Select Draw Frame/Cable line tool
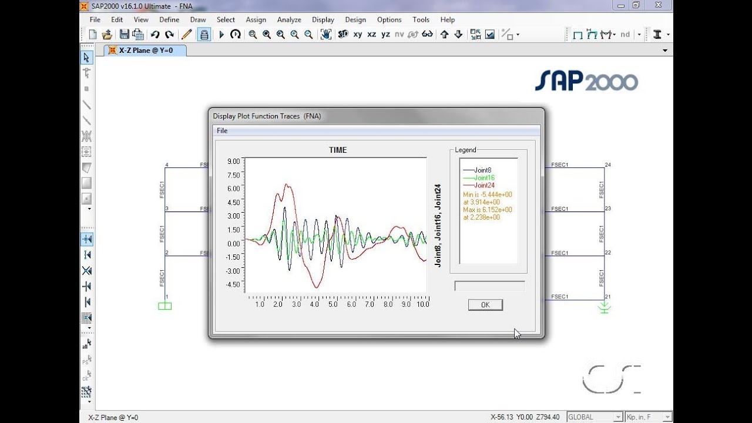 [x=86, y=105]
